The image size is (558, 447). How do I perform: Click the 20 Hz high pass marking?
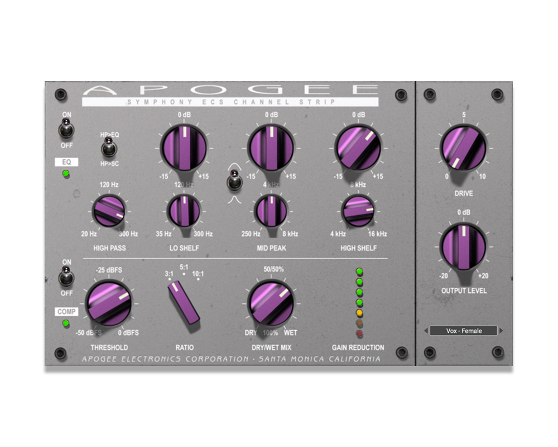click(x=89, y=234)
